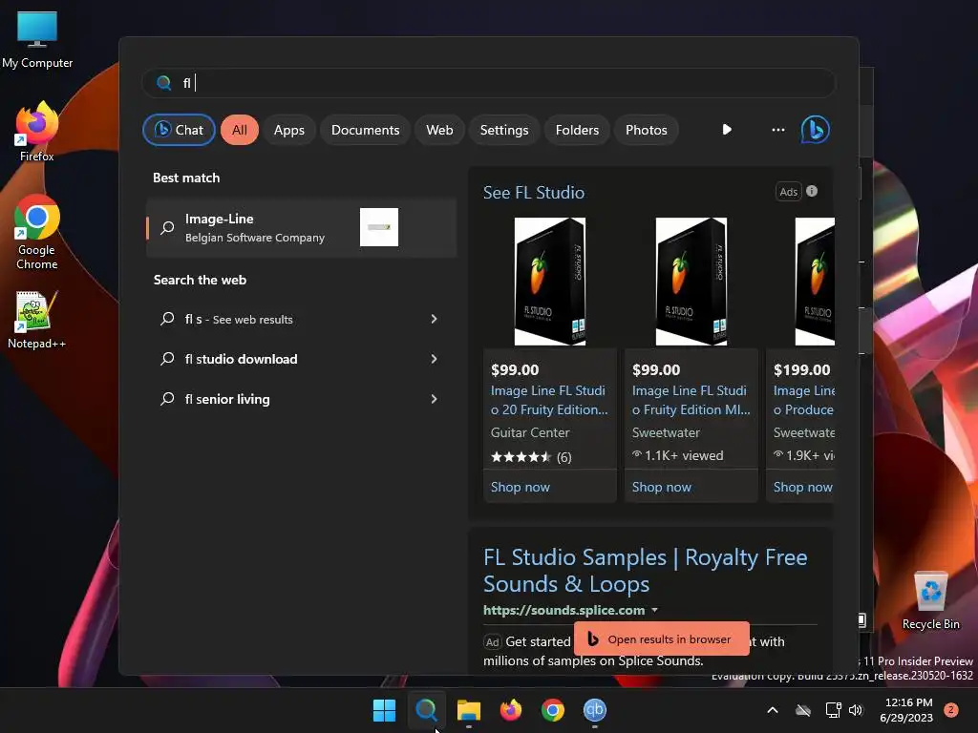Screen dimensions: 978x733
Task: Click the taskbar Search icon
Action: (427, 710)
